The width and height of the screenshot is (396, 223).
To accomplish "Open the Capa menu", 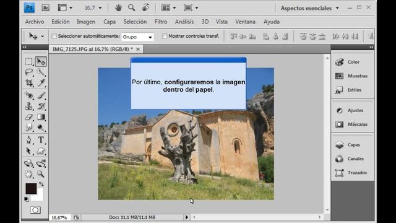I will pyautogui.click(x=110, y=22).
